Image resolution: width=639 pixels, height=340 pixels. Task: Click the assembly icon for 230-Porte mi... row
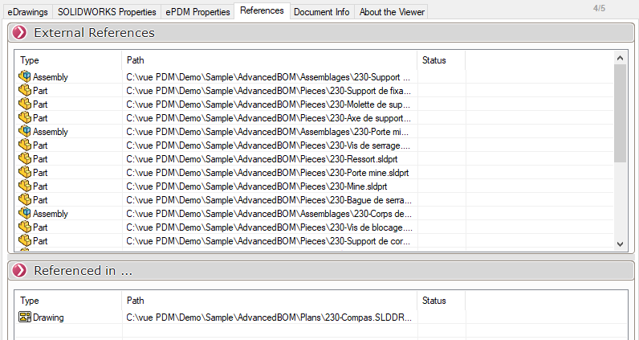tap(25, 132)
